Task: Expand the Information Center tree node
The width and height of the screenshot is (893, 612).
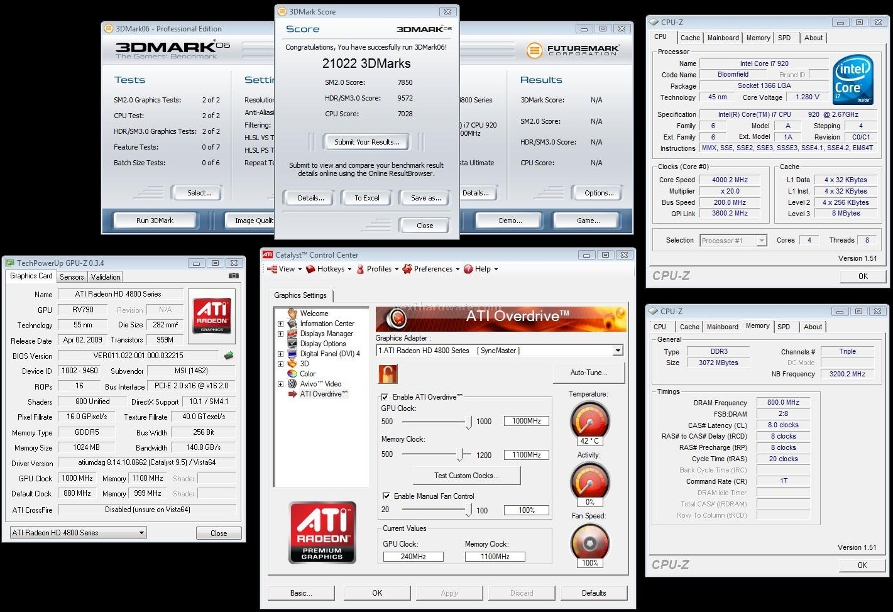Action: click(280, 324)
